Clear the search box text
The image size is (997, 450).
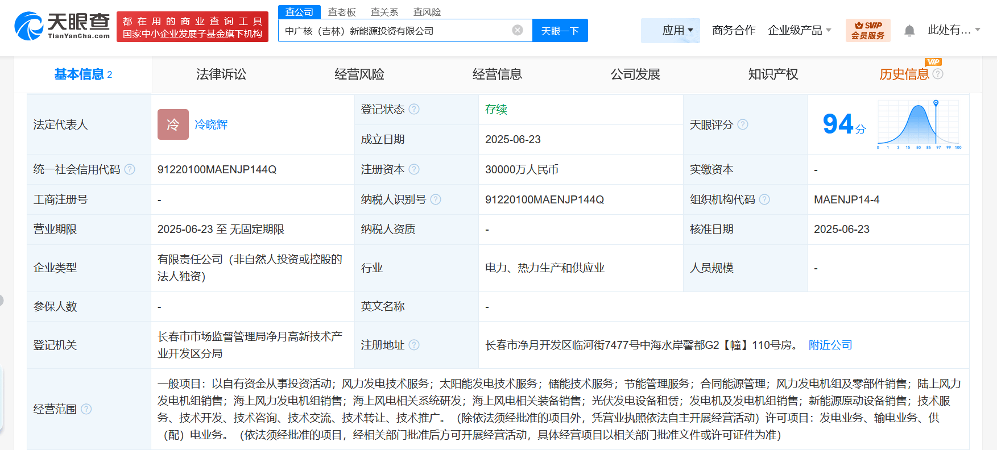pos(518,30)
